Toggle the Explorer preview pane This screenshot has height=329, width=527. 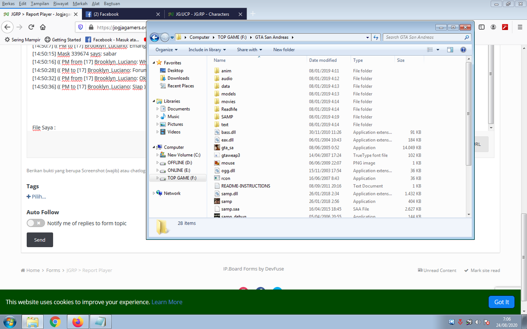(x=450, y=50)
